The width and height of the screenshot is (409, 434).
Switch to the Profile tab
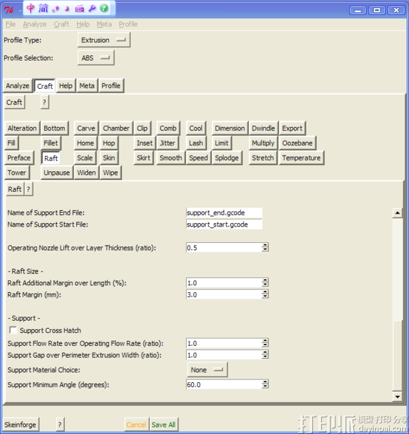coord(111,86)
